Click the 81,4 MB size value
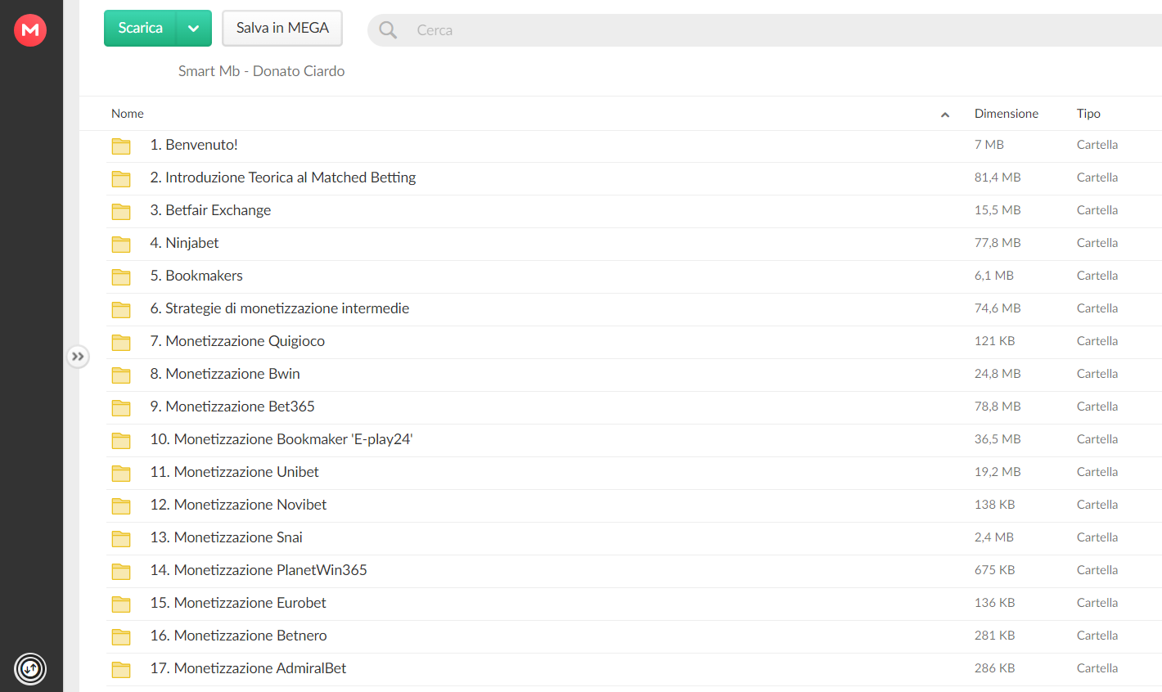 998,177
